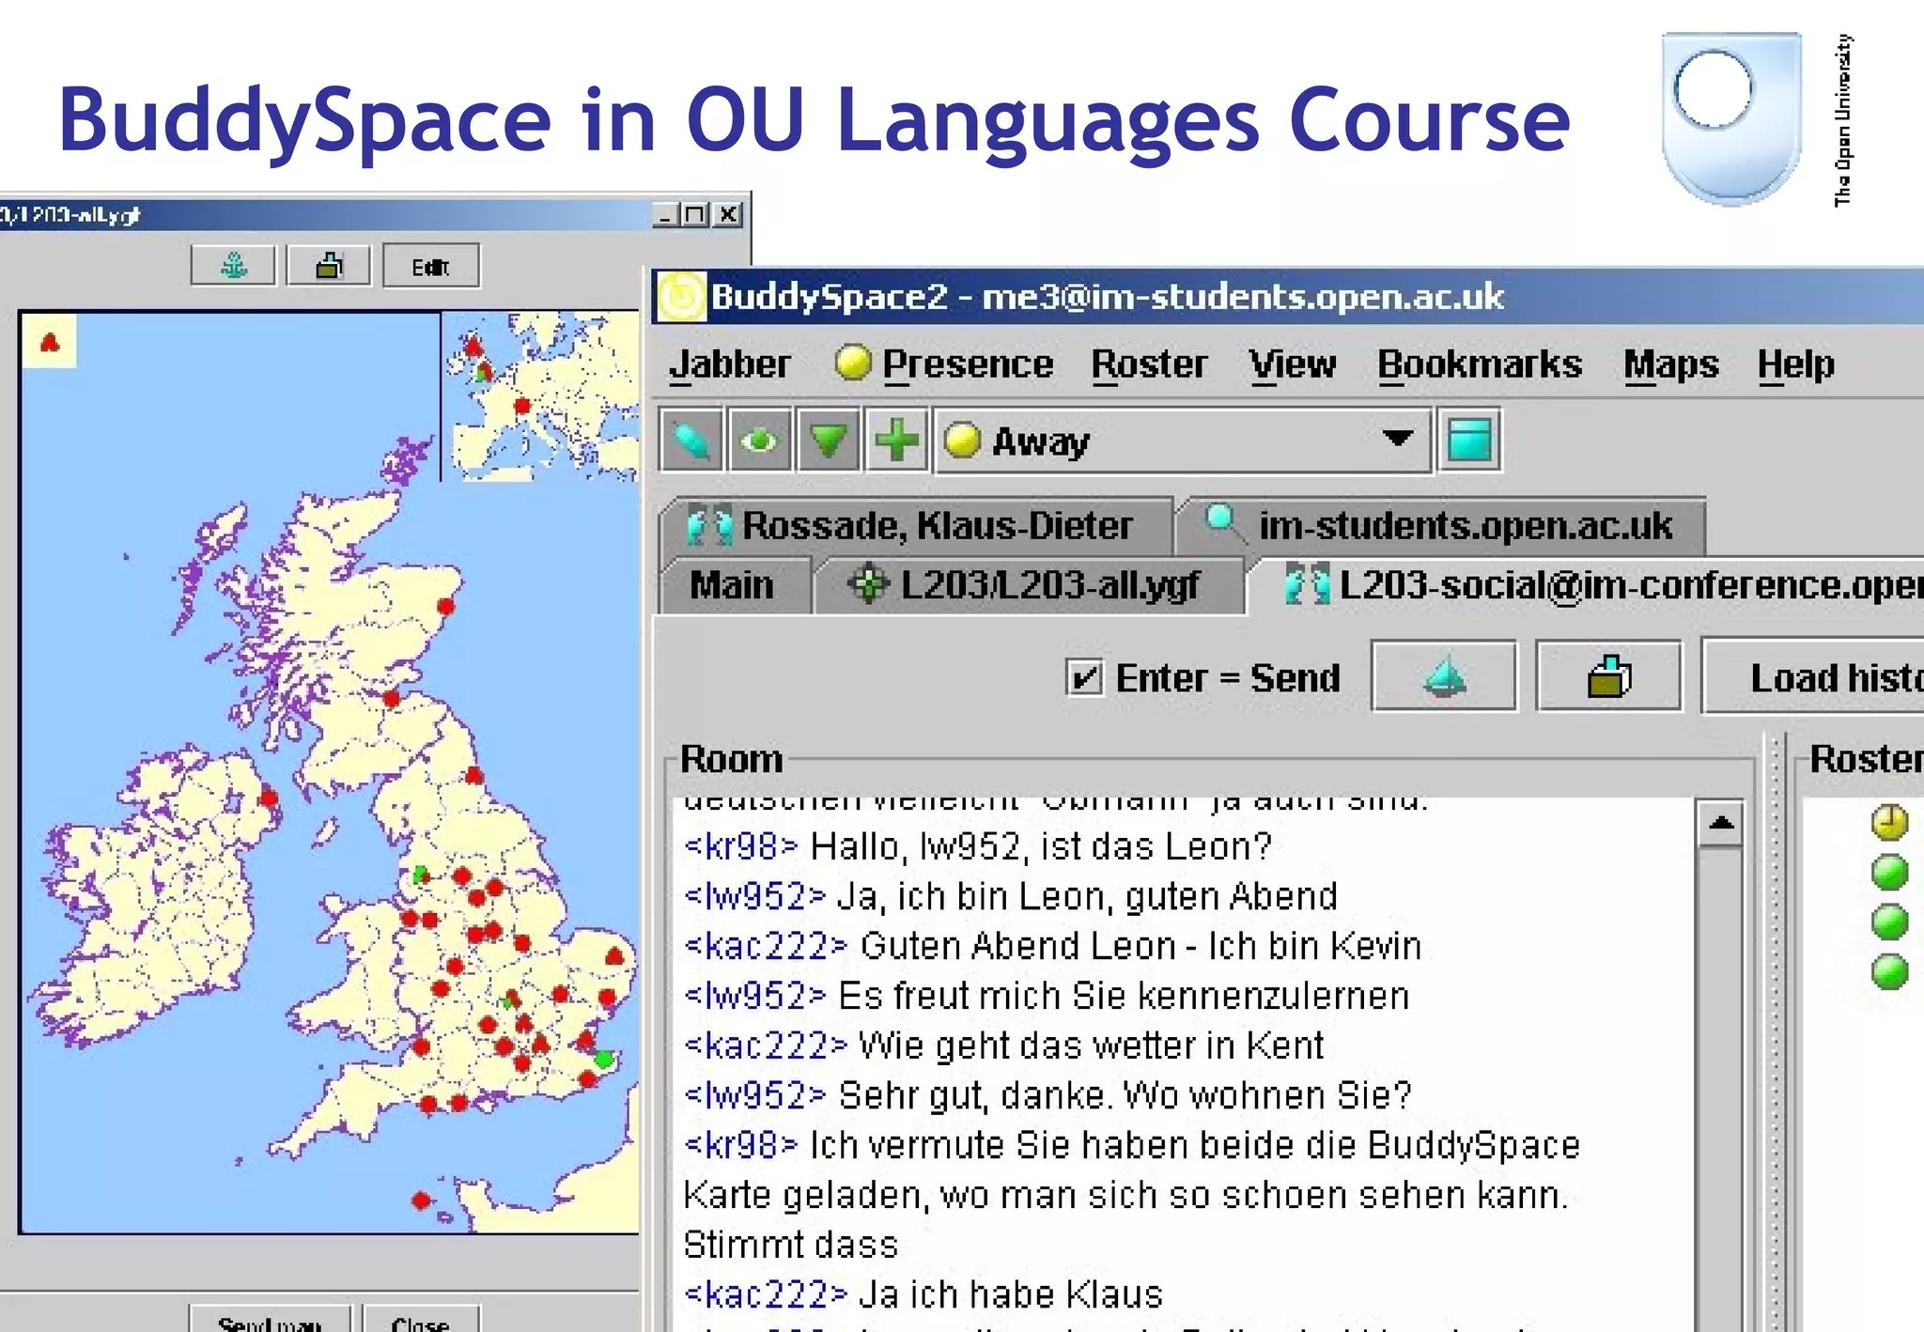Switch to the Main tab

[x=733, y=585]
